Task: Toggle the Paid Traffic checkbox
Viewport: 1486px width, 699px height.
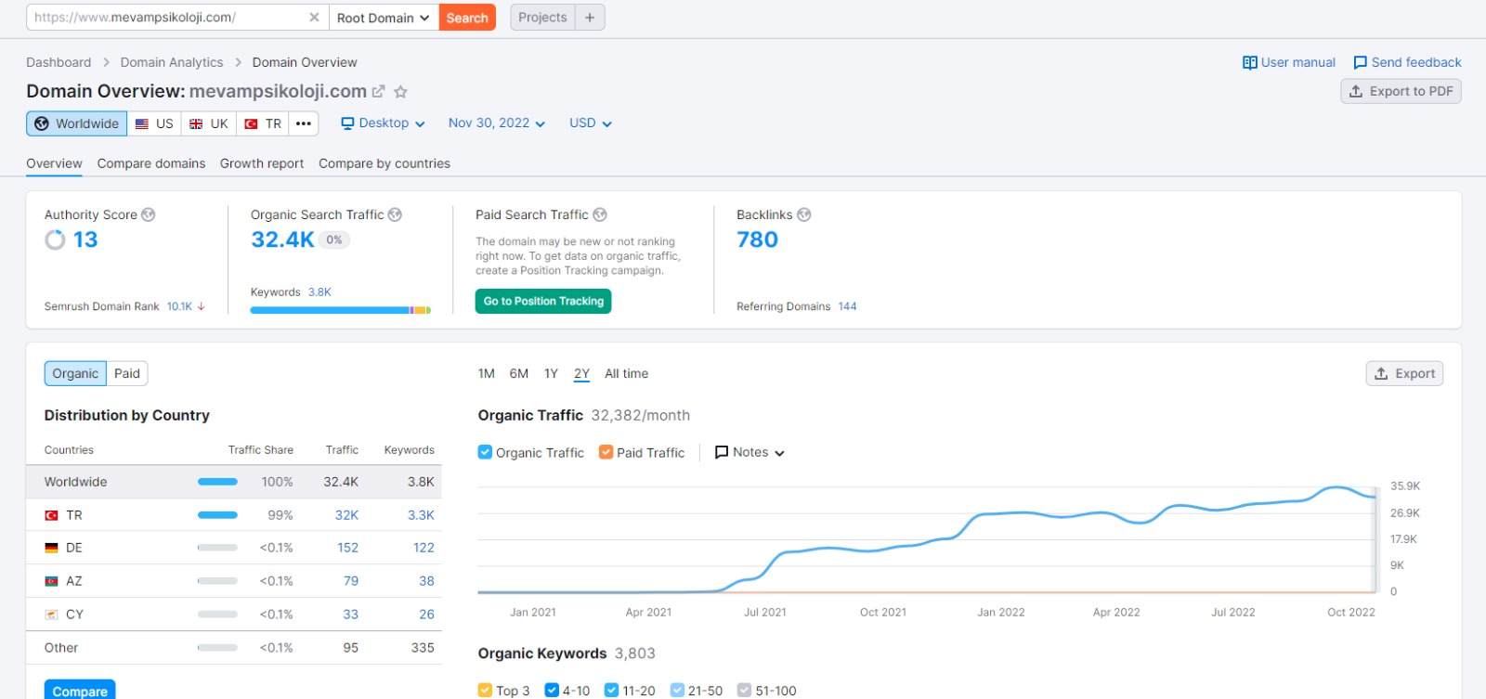Action: tap(606, 452)
